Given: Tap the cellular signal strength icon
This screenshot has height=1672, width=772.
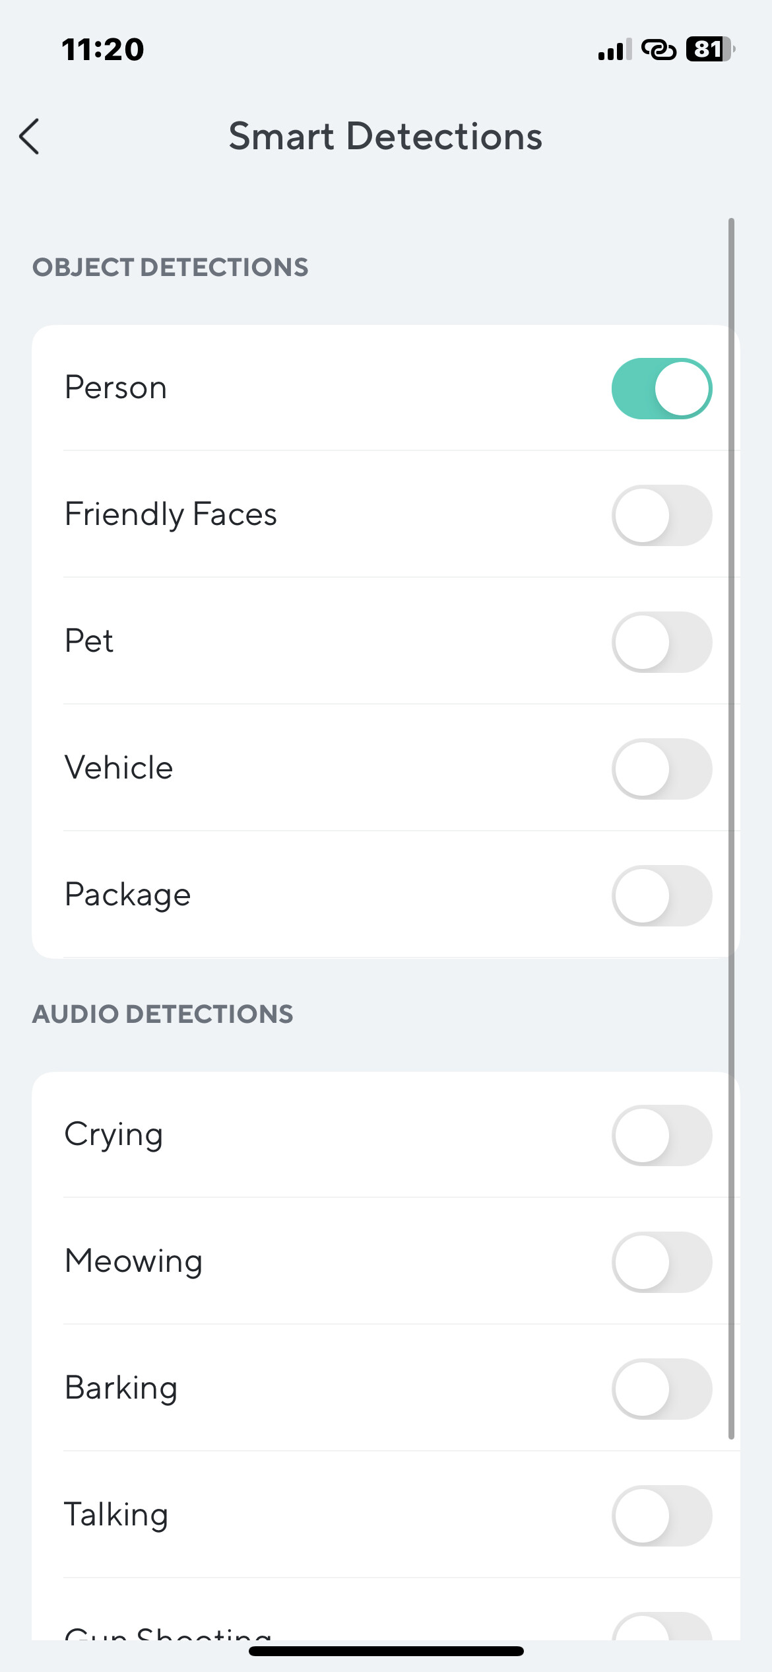Looking at the screenshot, I should coord(614,50).
